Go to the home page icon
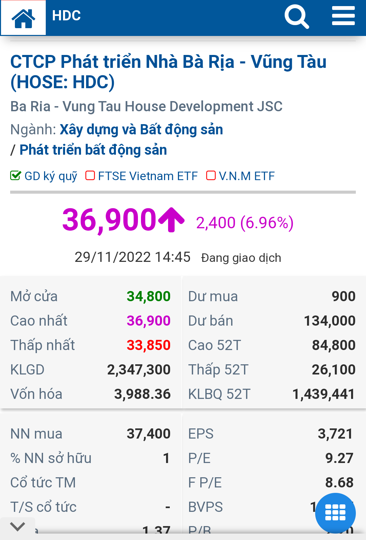This screenshot has height=540, width=366. pos(23,18)
